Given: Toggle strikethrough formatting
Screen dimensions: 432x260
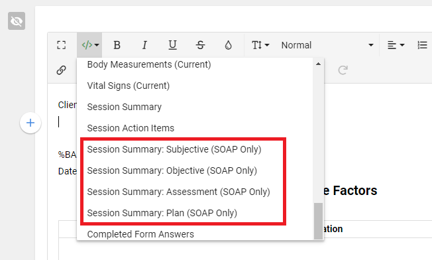Looking at the screenshot, I should click(x=200, y=45).
